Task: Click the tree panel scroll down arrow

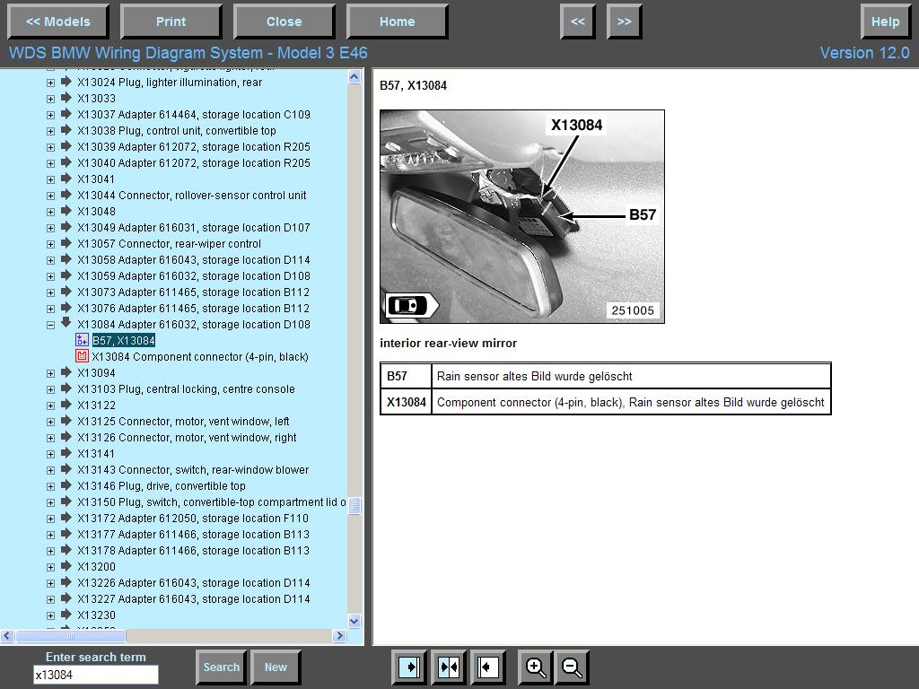Action: (x=354, y=621)
